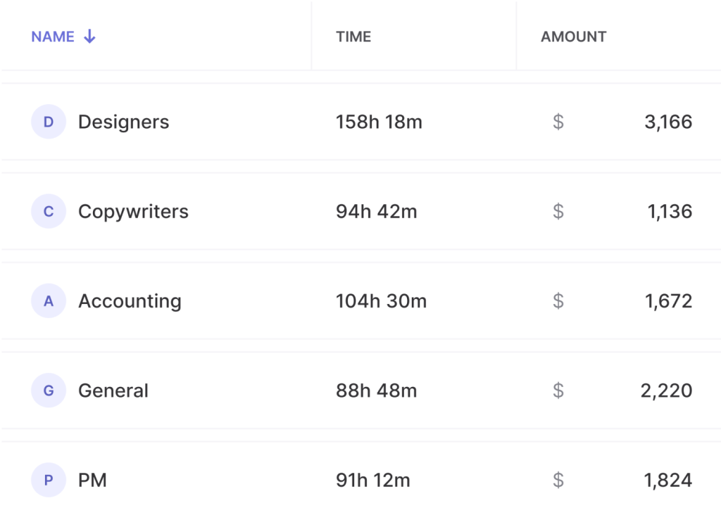Image resolution: width=721 pixels, height=515 pixels.
Task: Sort by the NAME column header
Action: (x=53, y=37)
